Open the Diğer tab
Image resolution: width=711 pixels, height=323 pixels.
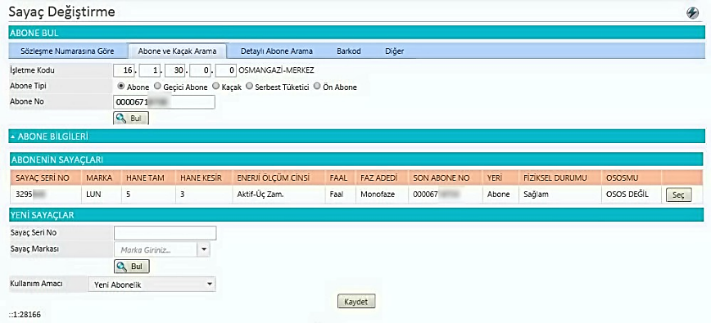394,52
